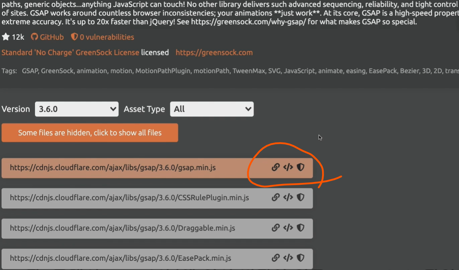
Task: Copy script tag icon for CSSRulePlugin.min.js
Action: coord(288,198)
